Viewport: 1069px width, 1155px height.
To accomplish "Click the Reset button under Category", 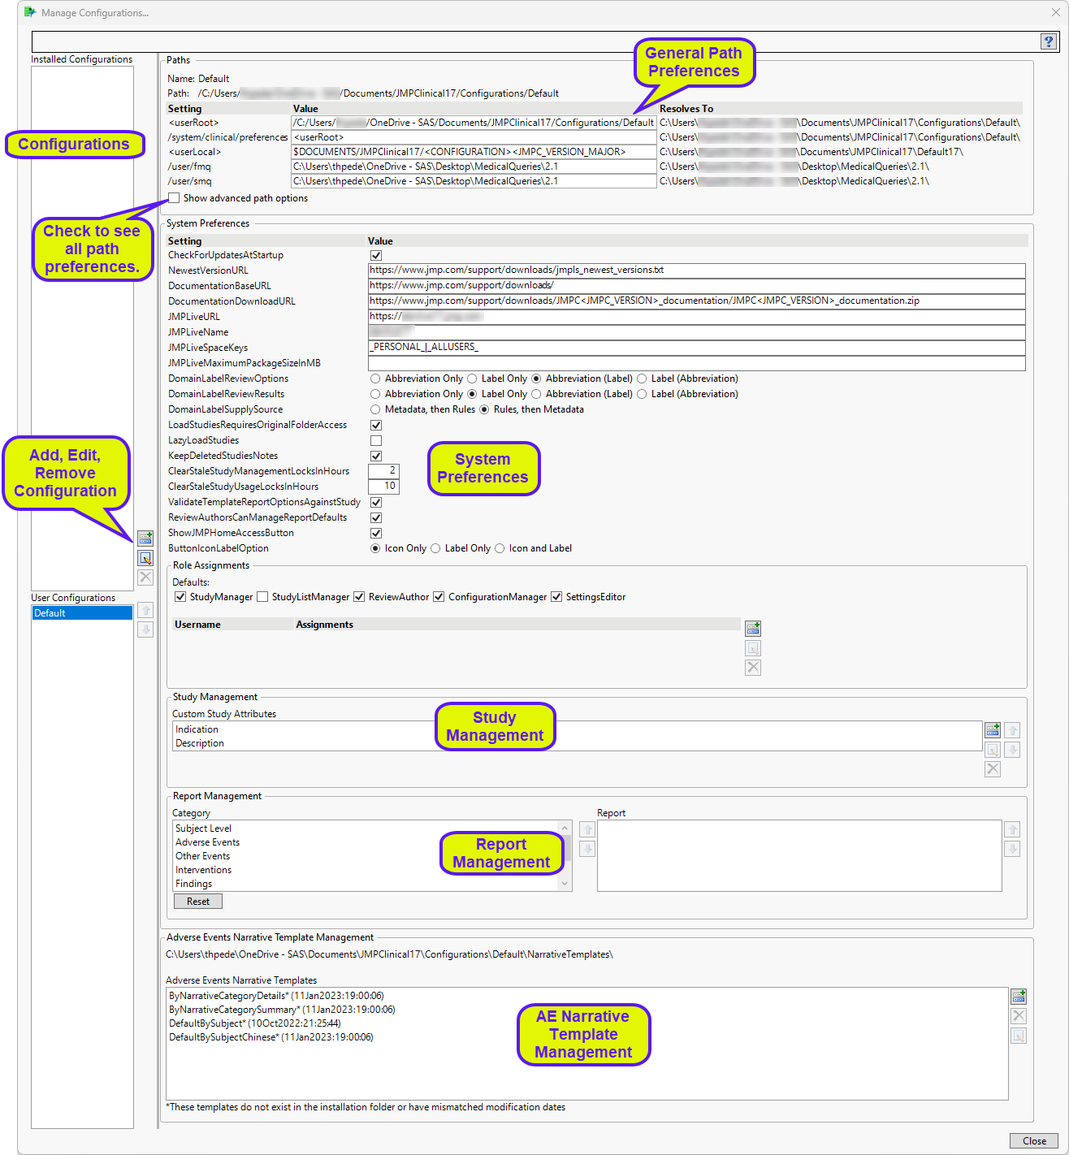I will [198, 902].
